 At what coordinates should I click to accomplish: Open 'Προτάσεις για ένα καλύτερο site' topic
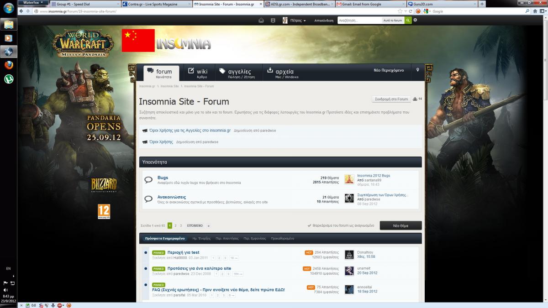click(x=199, y=268)
